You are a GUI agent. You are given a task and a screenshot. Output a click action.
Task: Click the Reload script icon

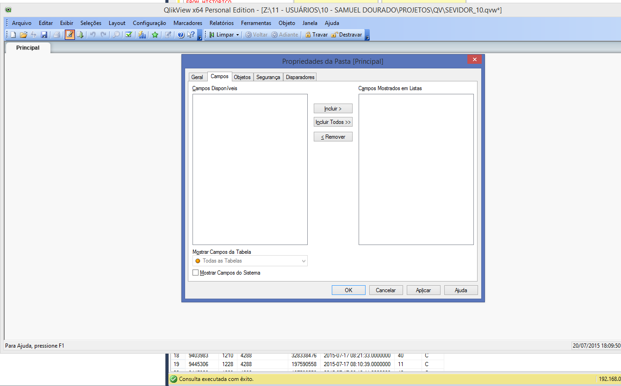coord(80,35)
